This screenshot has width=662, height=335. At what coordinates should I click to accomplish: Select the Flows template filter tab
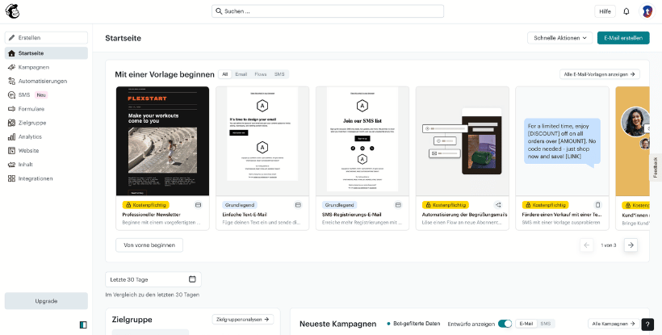(261, 74)
